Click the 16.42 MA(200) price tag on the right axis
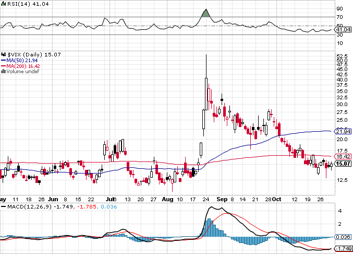The height and width of the screenshot is (254, 353). pyautogui.click(x=343, y=156)
